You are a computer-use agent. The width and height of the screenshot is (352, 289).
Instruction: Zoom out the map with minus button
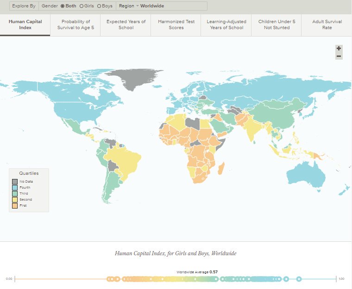point(339,56)
